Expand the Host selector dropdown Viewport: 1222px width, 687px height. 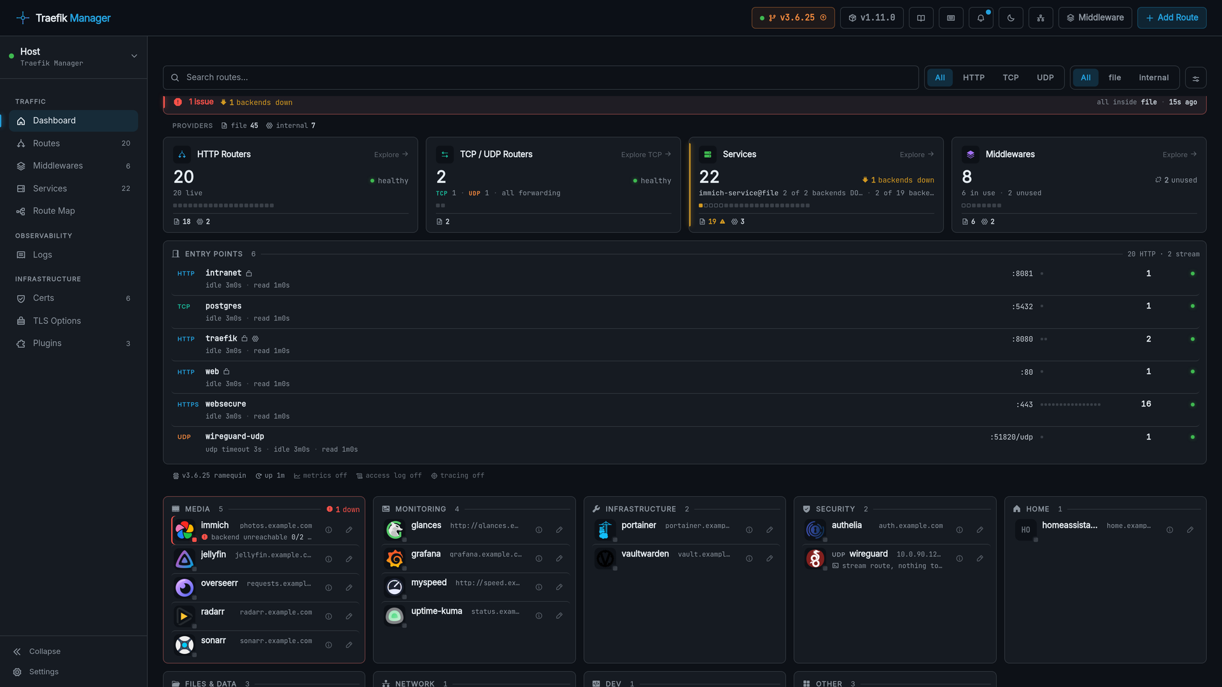pyautogui.click(x=74, y=57)
